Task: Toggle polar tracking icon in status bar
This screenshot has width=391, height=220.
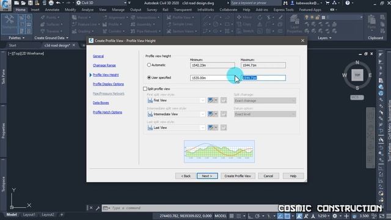Action: 258,216
